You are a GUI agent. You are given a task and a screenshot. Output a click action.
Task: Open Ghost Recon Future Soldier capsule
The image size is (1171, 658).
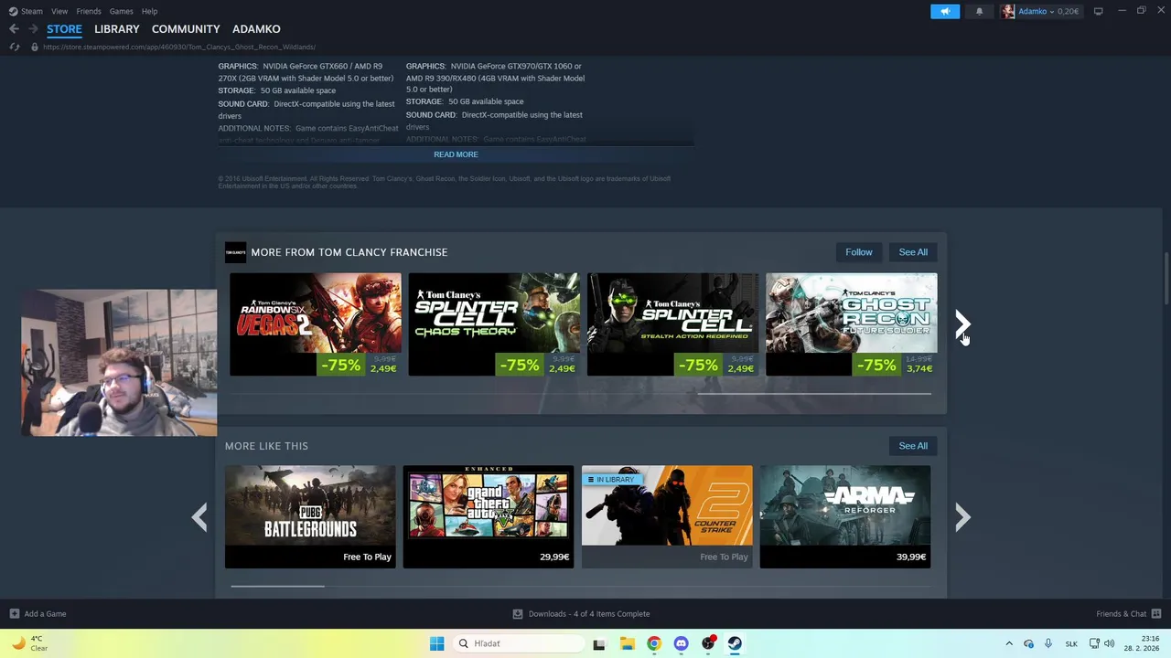[x=852, y=324]
